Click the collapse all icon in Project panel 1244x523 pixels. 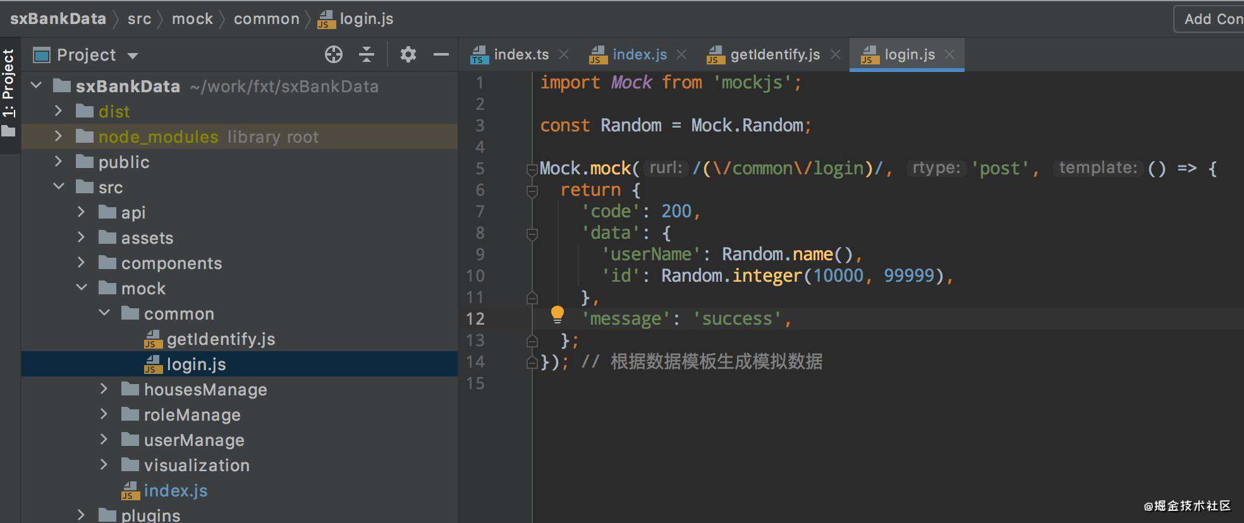(x=367, y=55)
